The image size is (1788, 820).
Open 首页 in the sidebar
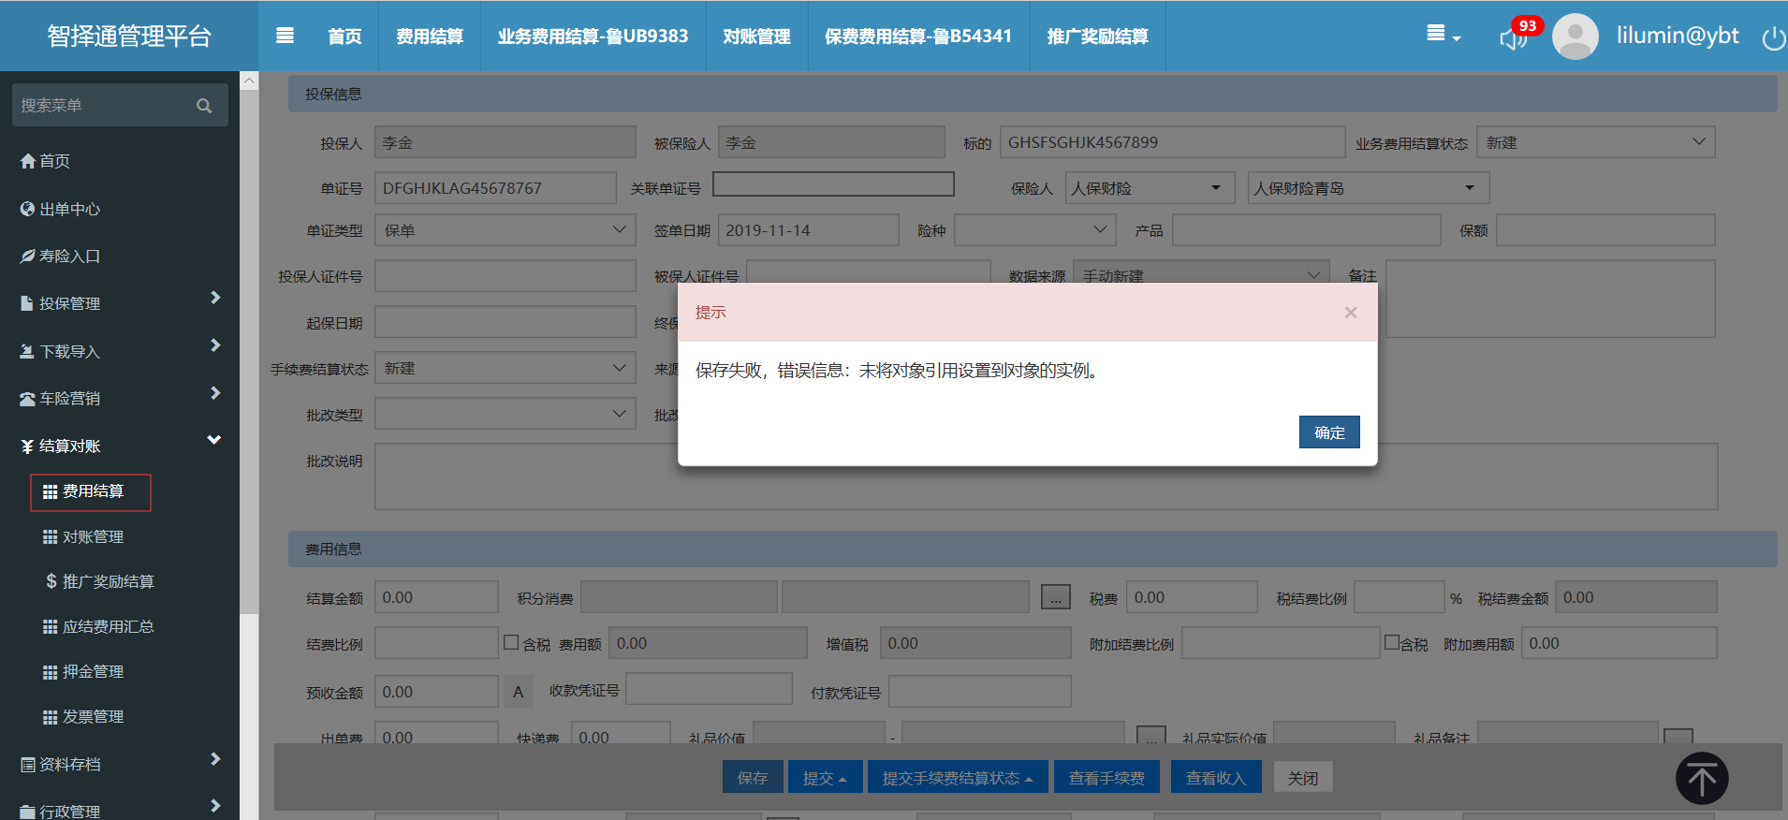point(54,161)
